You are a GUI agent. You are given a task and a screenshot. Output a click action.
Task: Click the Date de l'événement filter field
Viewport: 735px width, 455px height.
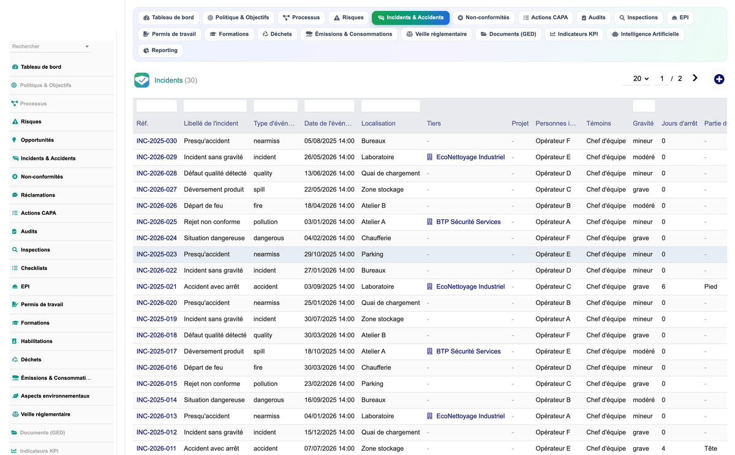[x=330, y=106]
